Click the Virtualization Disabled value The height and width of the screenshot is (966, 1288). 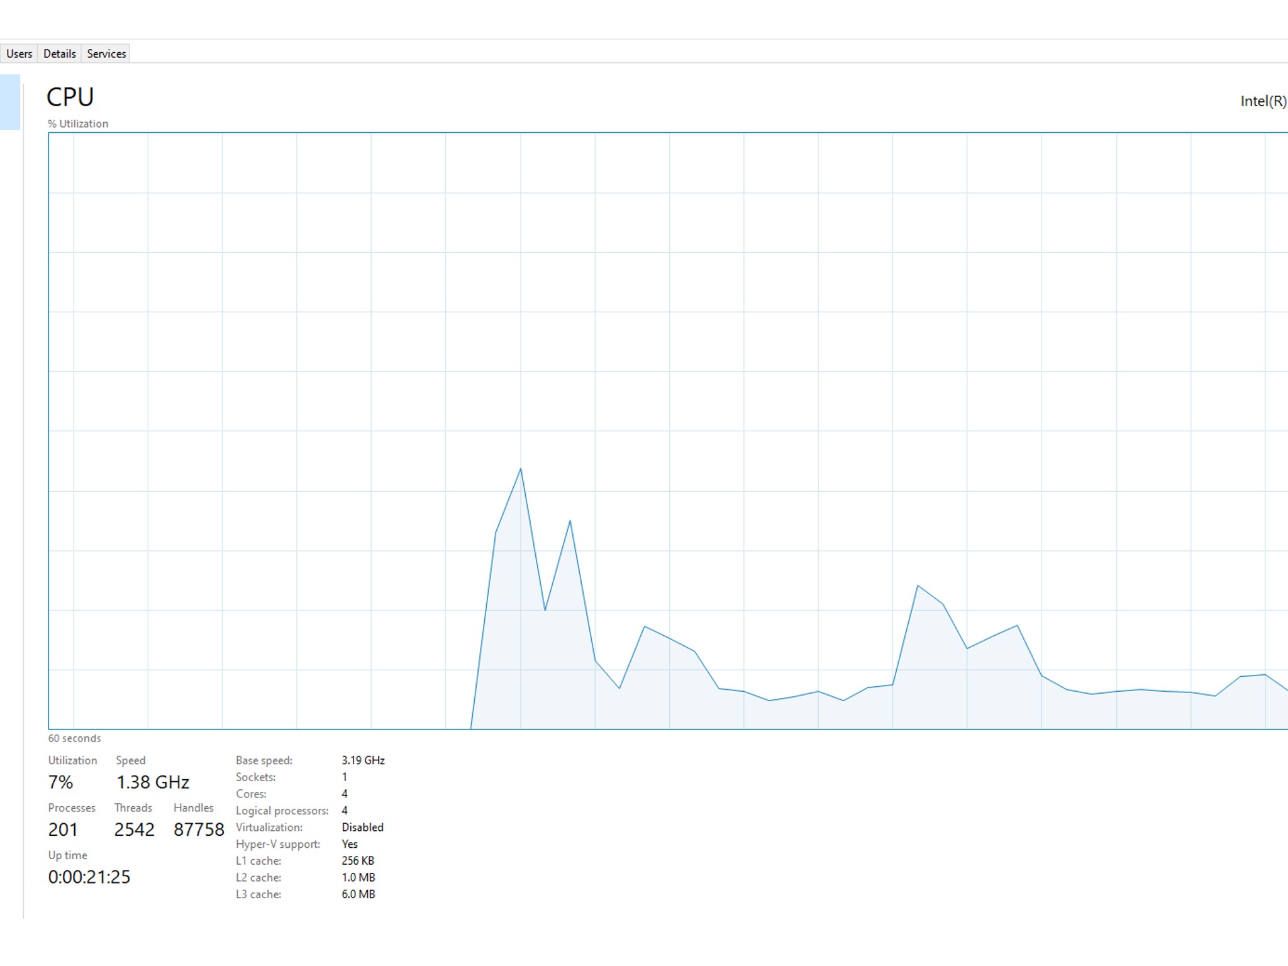[362, 827]
